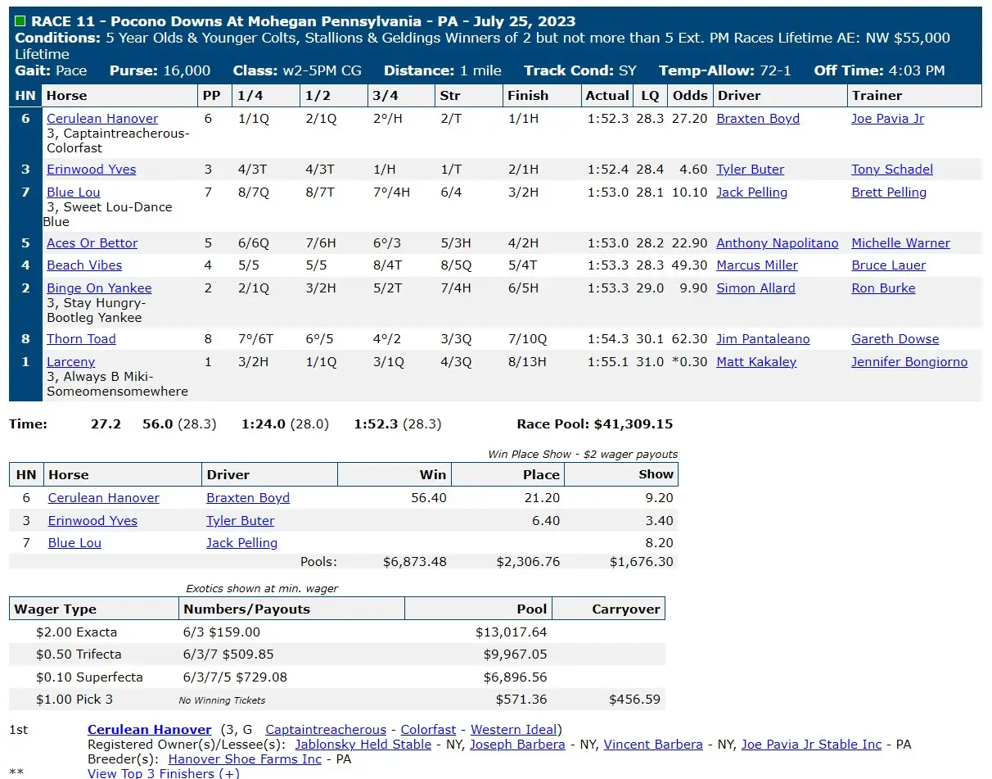Select the $456.59 carryover amount
Viewport: 992px width, 779px height.
[x=634, y=700]
